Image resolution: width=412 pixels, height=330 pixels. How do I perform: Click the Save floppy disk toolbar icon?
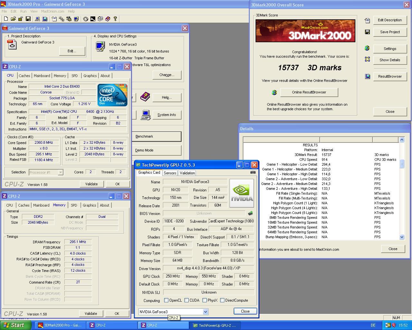coord(28,19)
